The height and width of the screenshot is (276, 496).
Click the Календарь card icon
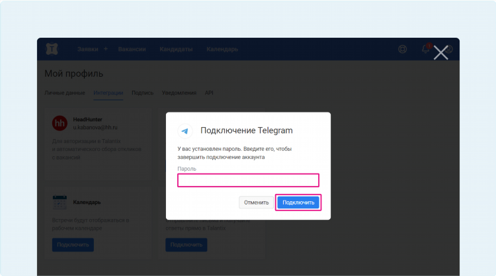(60, 203)
